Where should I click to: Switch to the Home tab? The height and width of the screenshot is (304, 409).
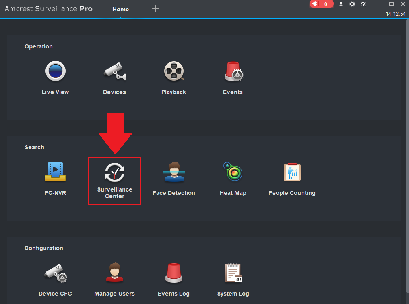coord(120,9)
